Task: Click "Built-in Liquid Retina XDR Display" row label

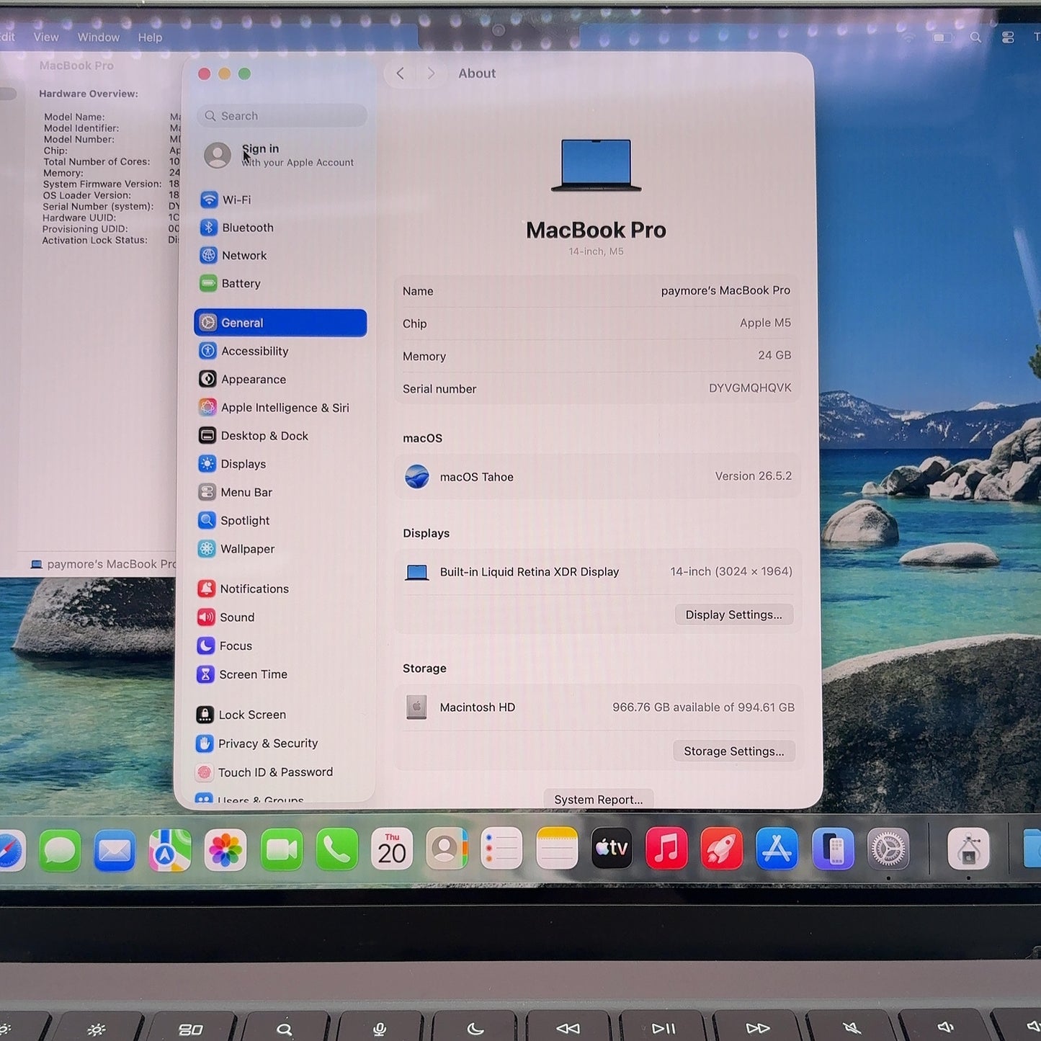Action: coord(530,572)
